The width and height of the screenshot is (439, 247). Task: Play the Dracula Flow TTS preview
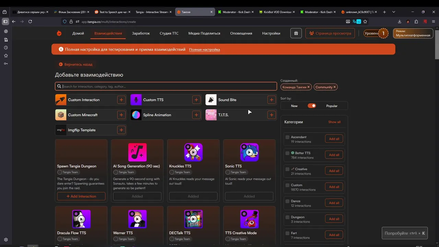tap(81, 219)
